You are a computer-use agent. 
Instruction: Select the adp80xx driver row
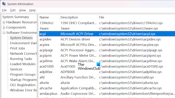click(107, 72)
